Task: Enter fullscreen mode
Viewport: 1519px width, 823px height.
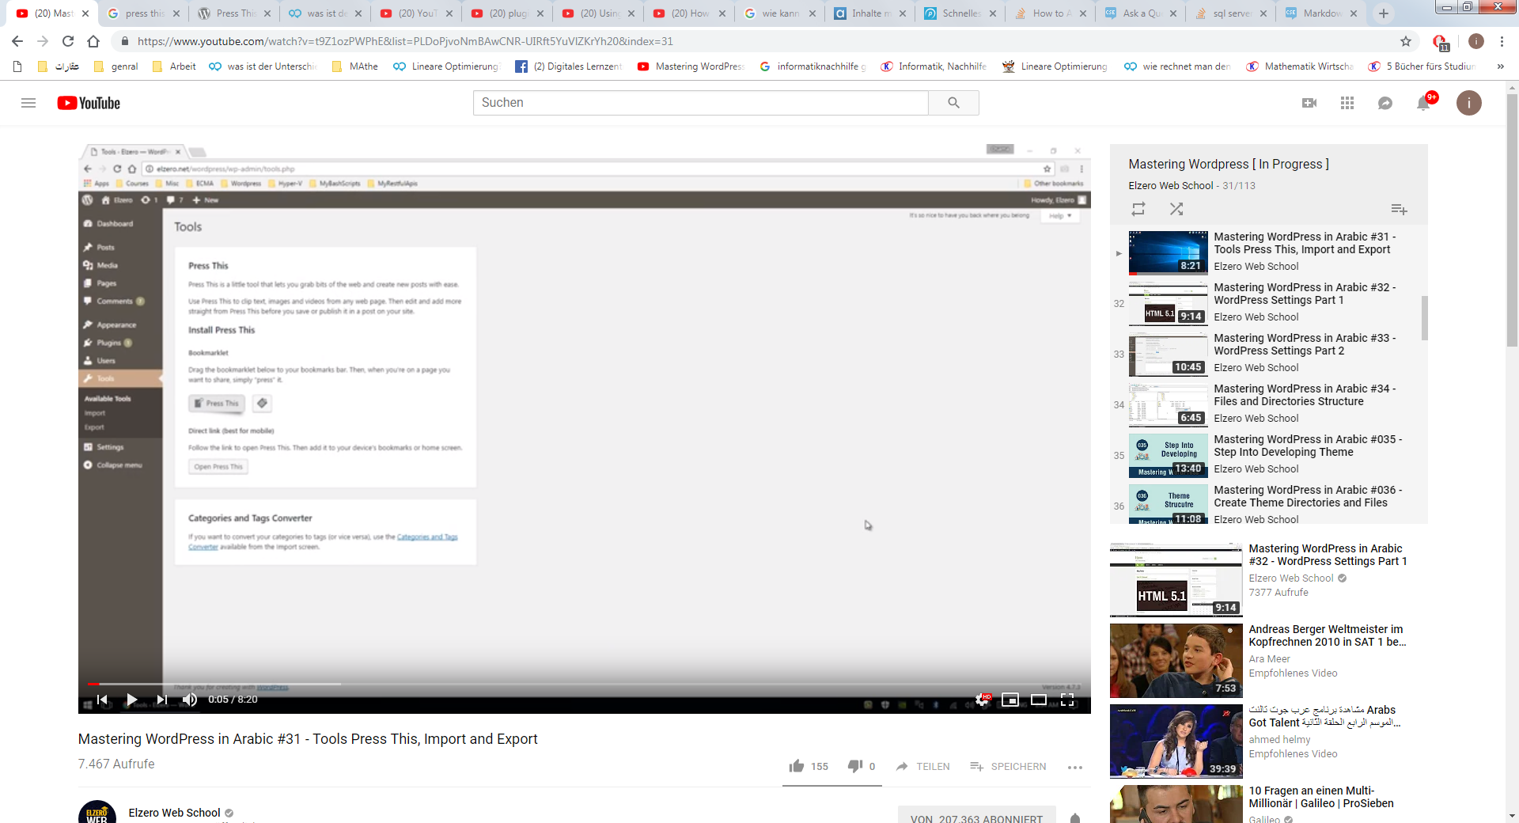Action: coord(1067,700)
